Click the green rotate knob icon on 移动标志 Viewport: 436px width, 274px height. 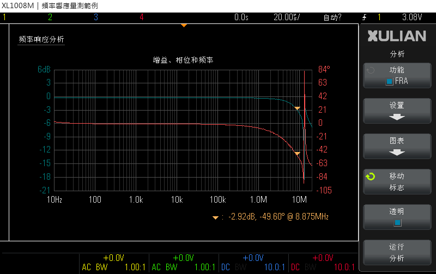coord(371,176)
